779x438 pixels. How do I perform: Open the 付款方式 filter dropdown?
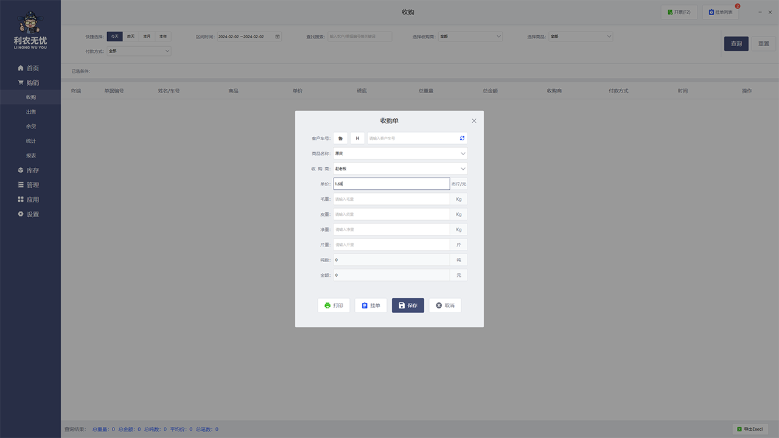pos(139,51)
